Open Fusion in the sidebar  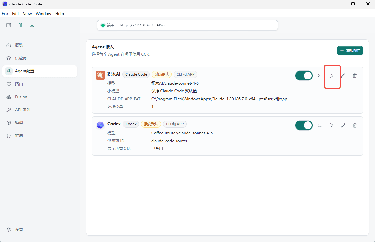click(x=40, y=97)
